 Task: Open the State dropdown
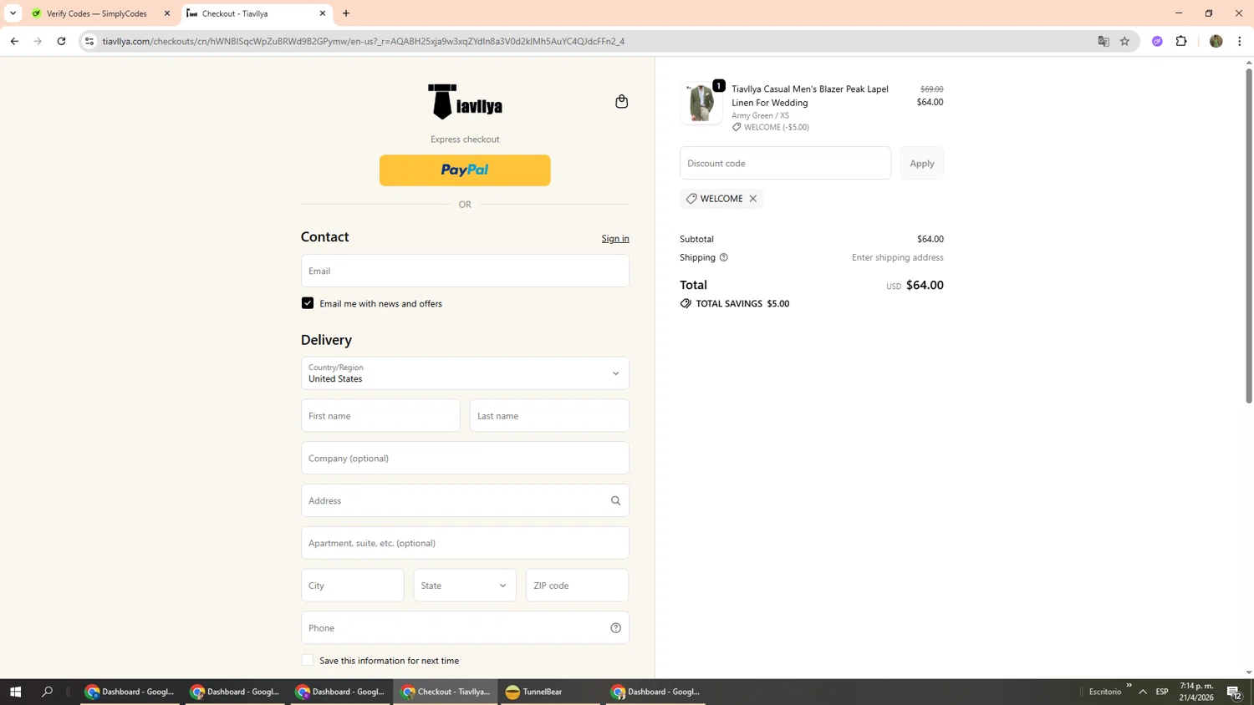pyautogui.click(x=465, y=586)
